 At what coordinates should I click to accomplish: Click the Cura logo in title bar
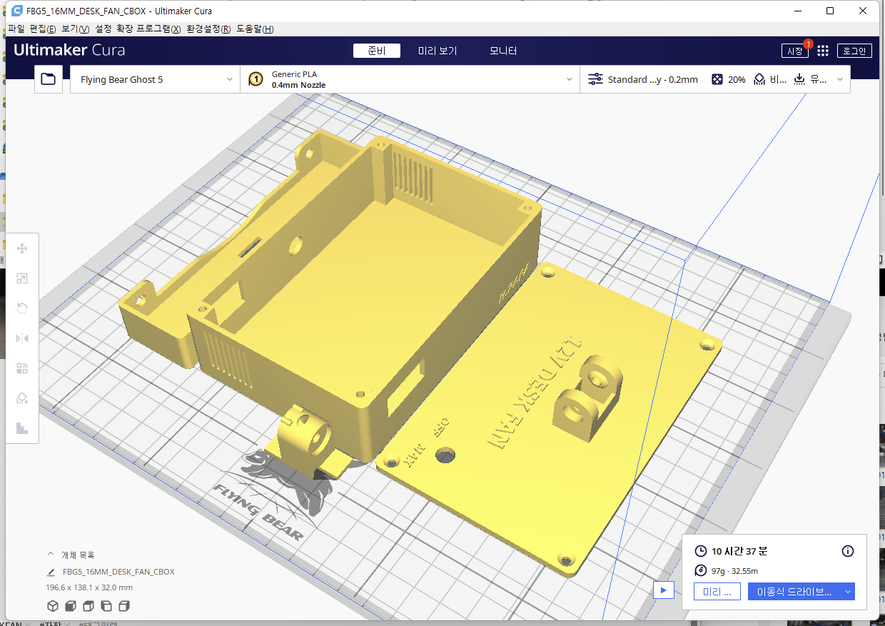[17, 11]
